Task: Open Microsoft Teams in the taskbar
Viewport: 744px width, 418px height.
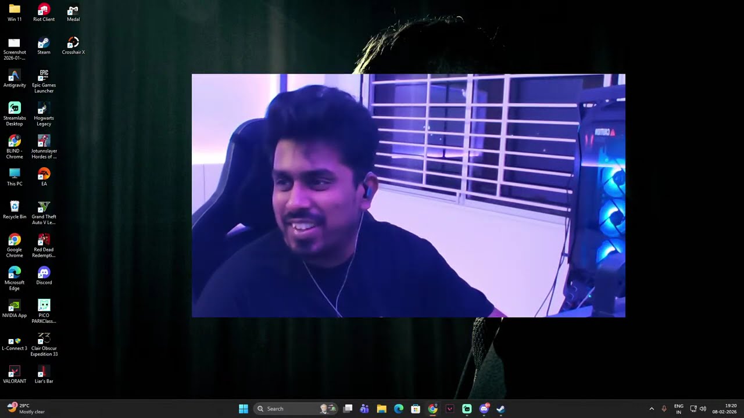Action: click(x=364, y=409)
